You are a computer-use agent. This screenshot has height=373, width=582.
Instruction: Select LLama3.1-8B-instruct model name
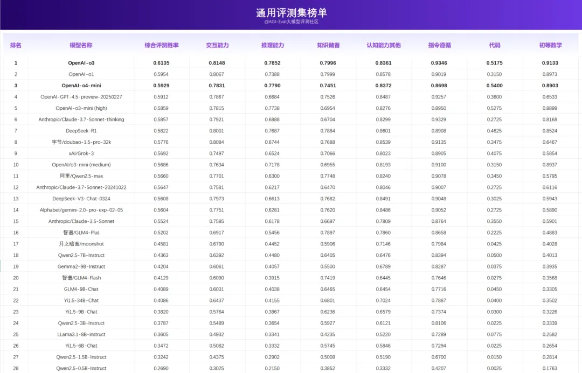tap(81, 334)
